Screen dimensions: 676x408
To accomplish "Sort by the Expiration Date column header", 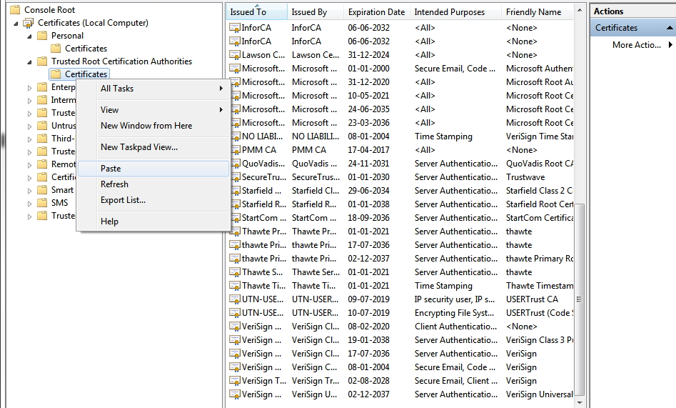I will coord(376,12).
